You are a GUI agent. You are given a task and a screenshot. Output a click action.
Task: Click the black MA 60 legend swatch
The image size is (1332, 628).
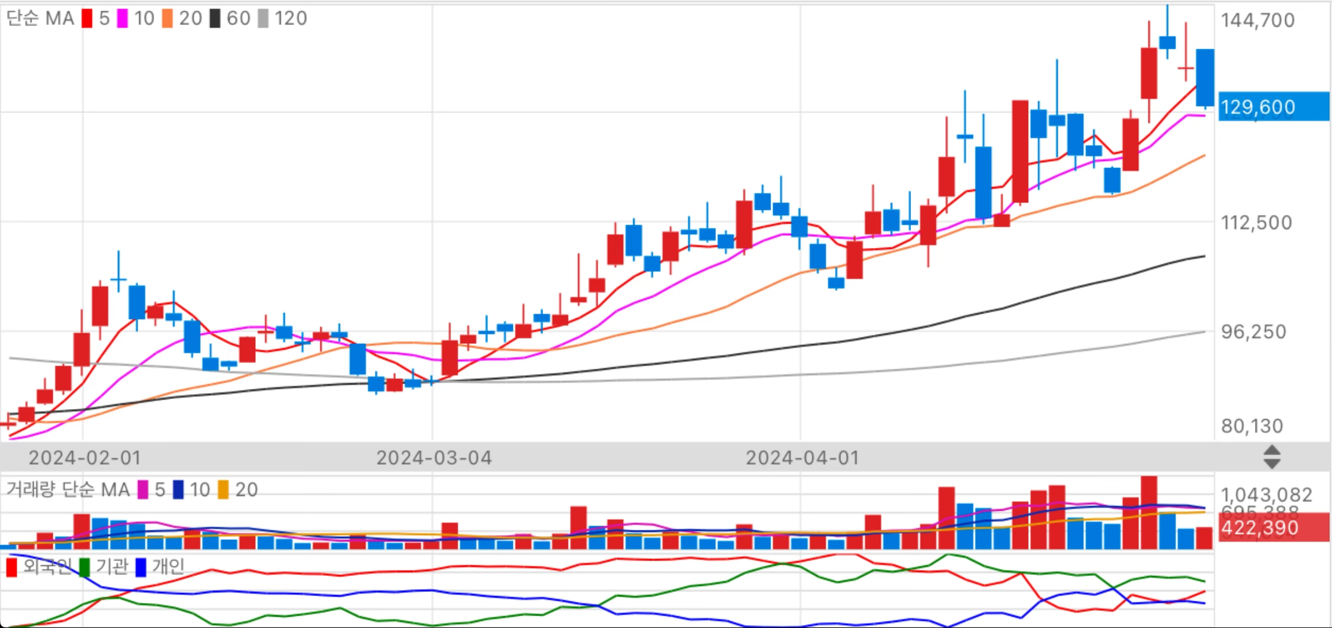click(x=215, y=18)
